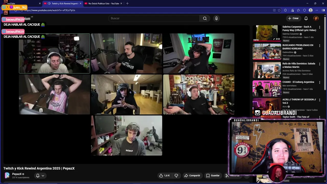Open the YouTube account avatar menu
Screen dimensions: 327x184
316,18
